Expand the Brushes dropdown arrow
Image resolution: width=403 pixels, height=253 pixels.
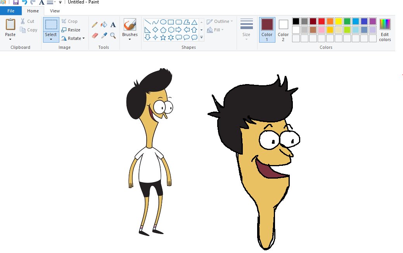130,39
